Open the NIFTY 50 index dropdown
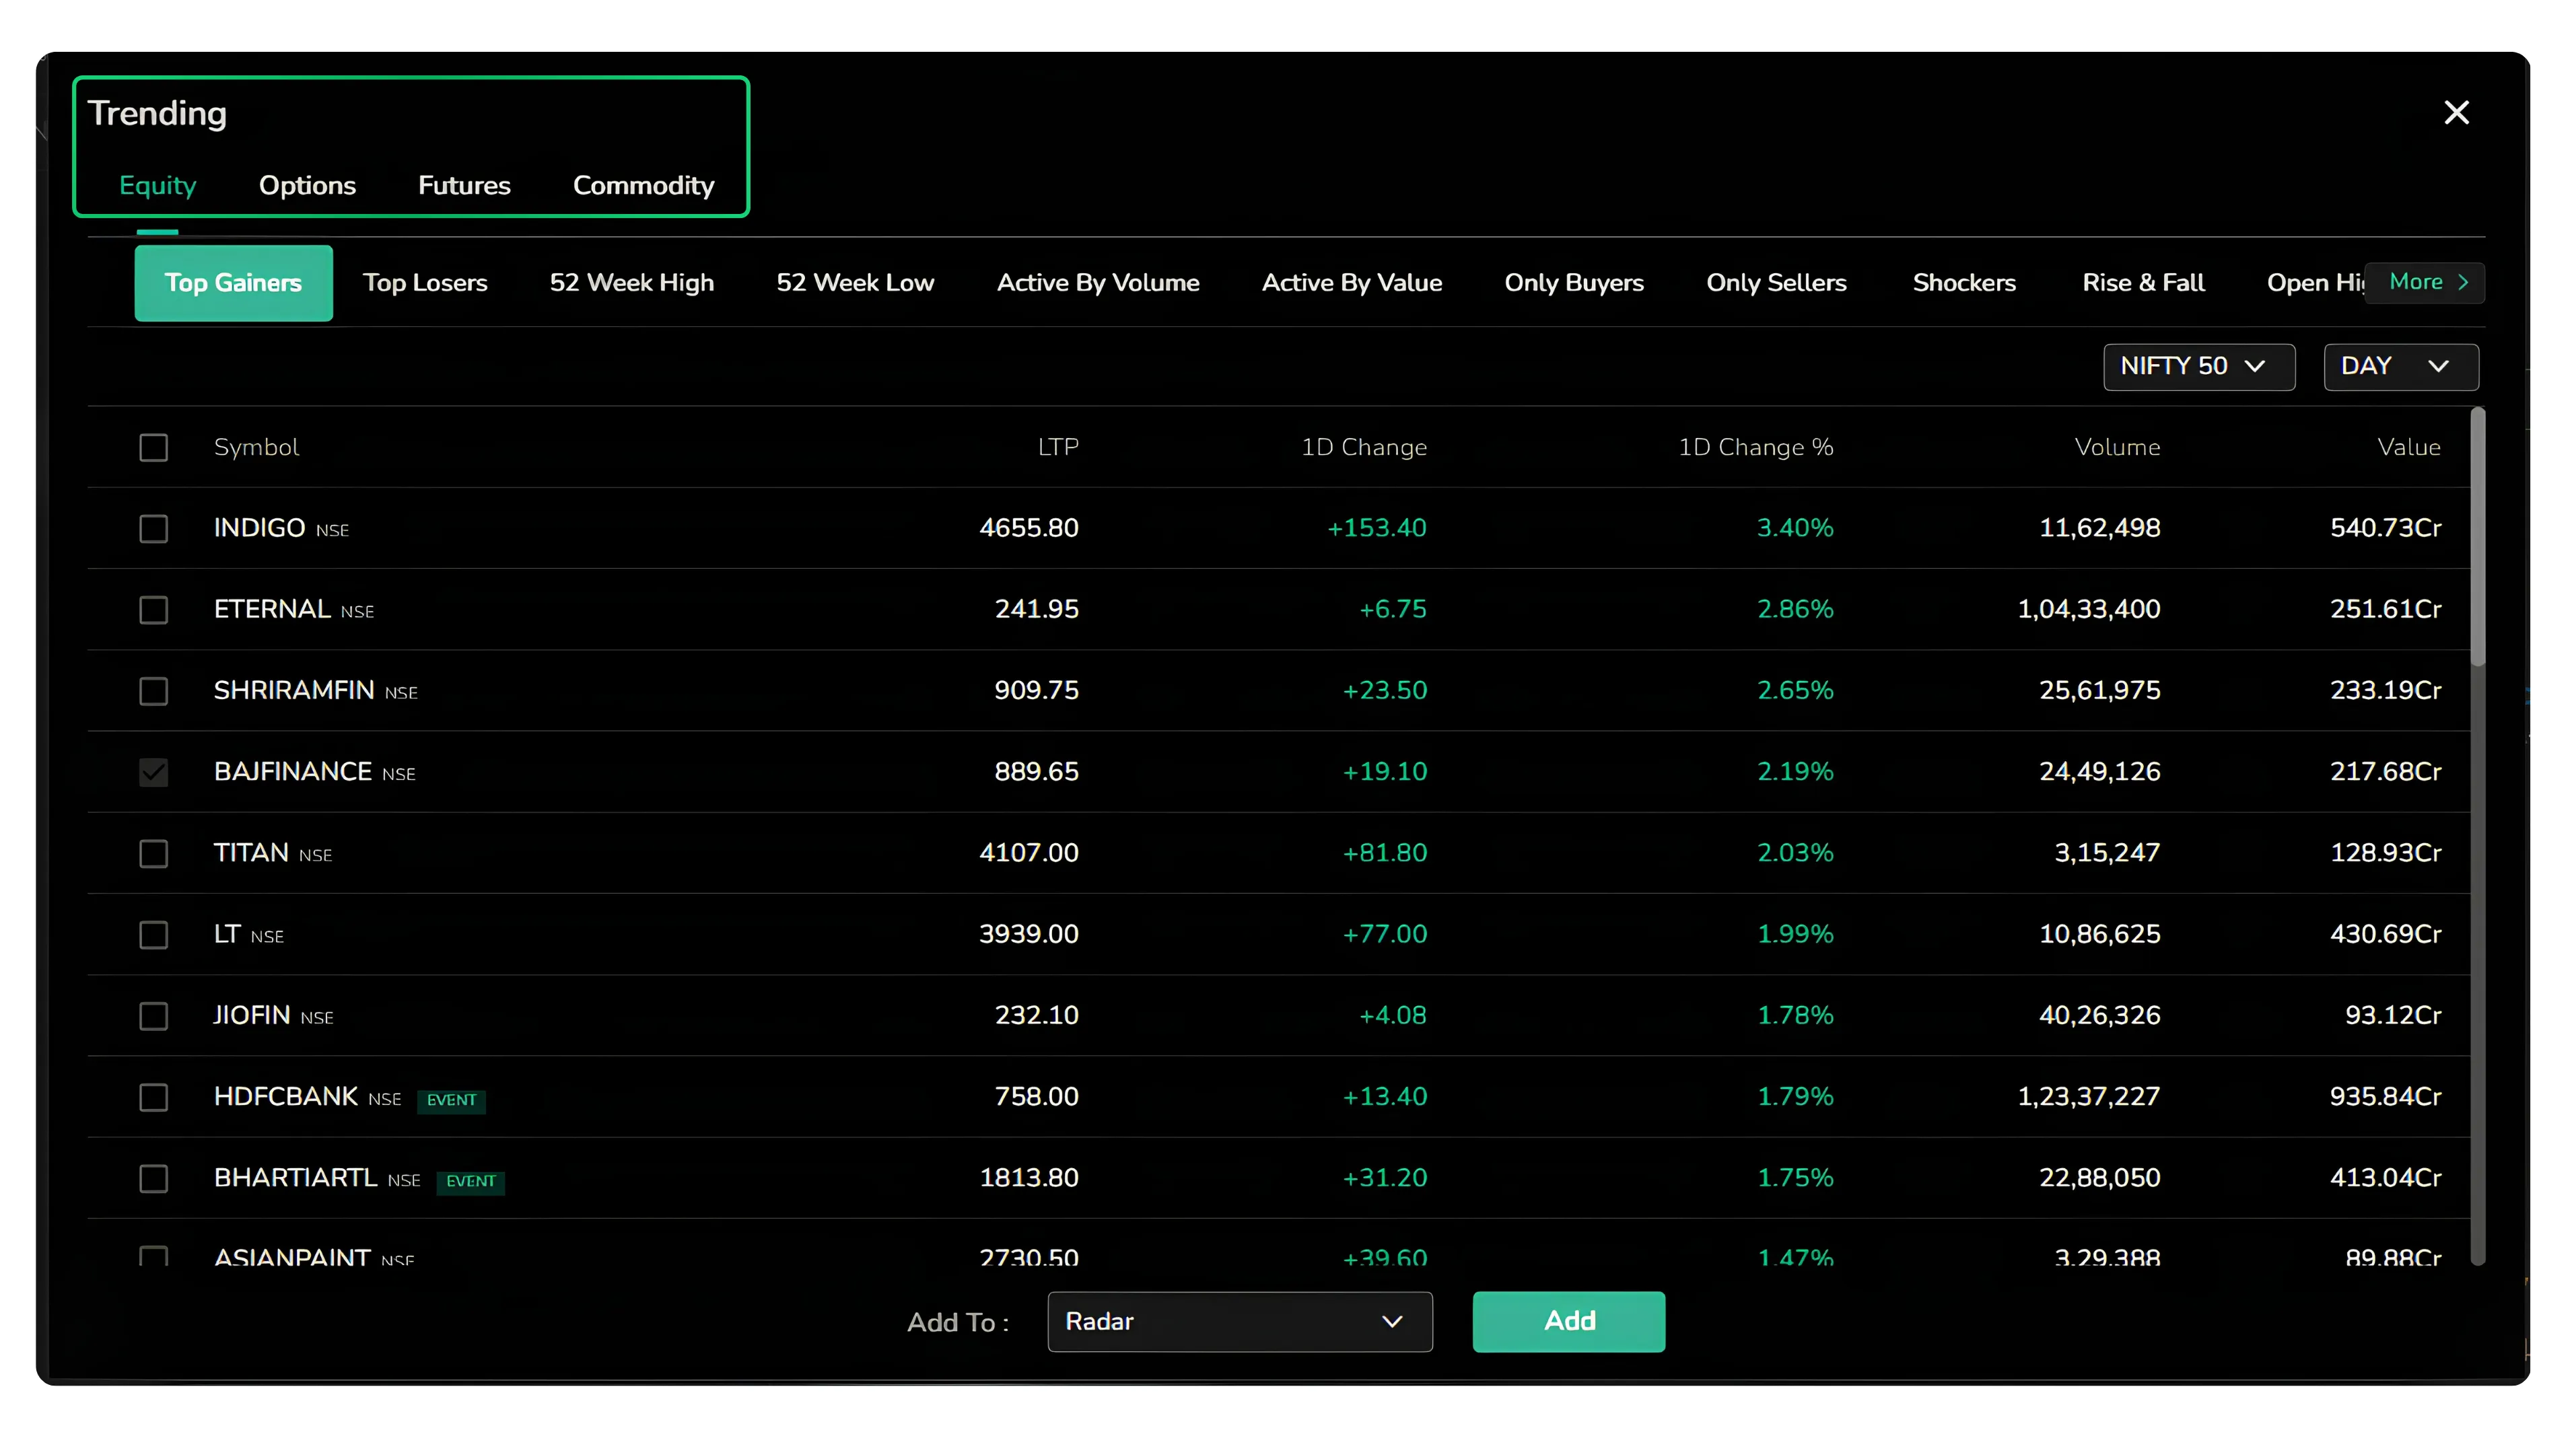Image resolution: width=2576 pixels, height=1430 pixels. click(x=2198, y=366)
